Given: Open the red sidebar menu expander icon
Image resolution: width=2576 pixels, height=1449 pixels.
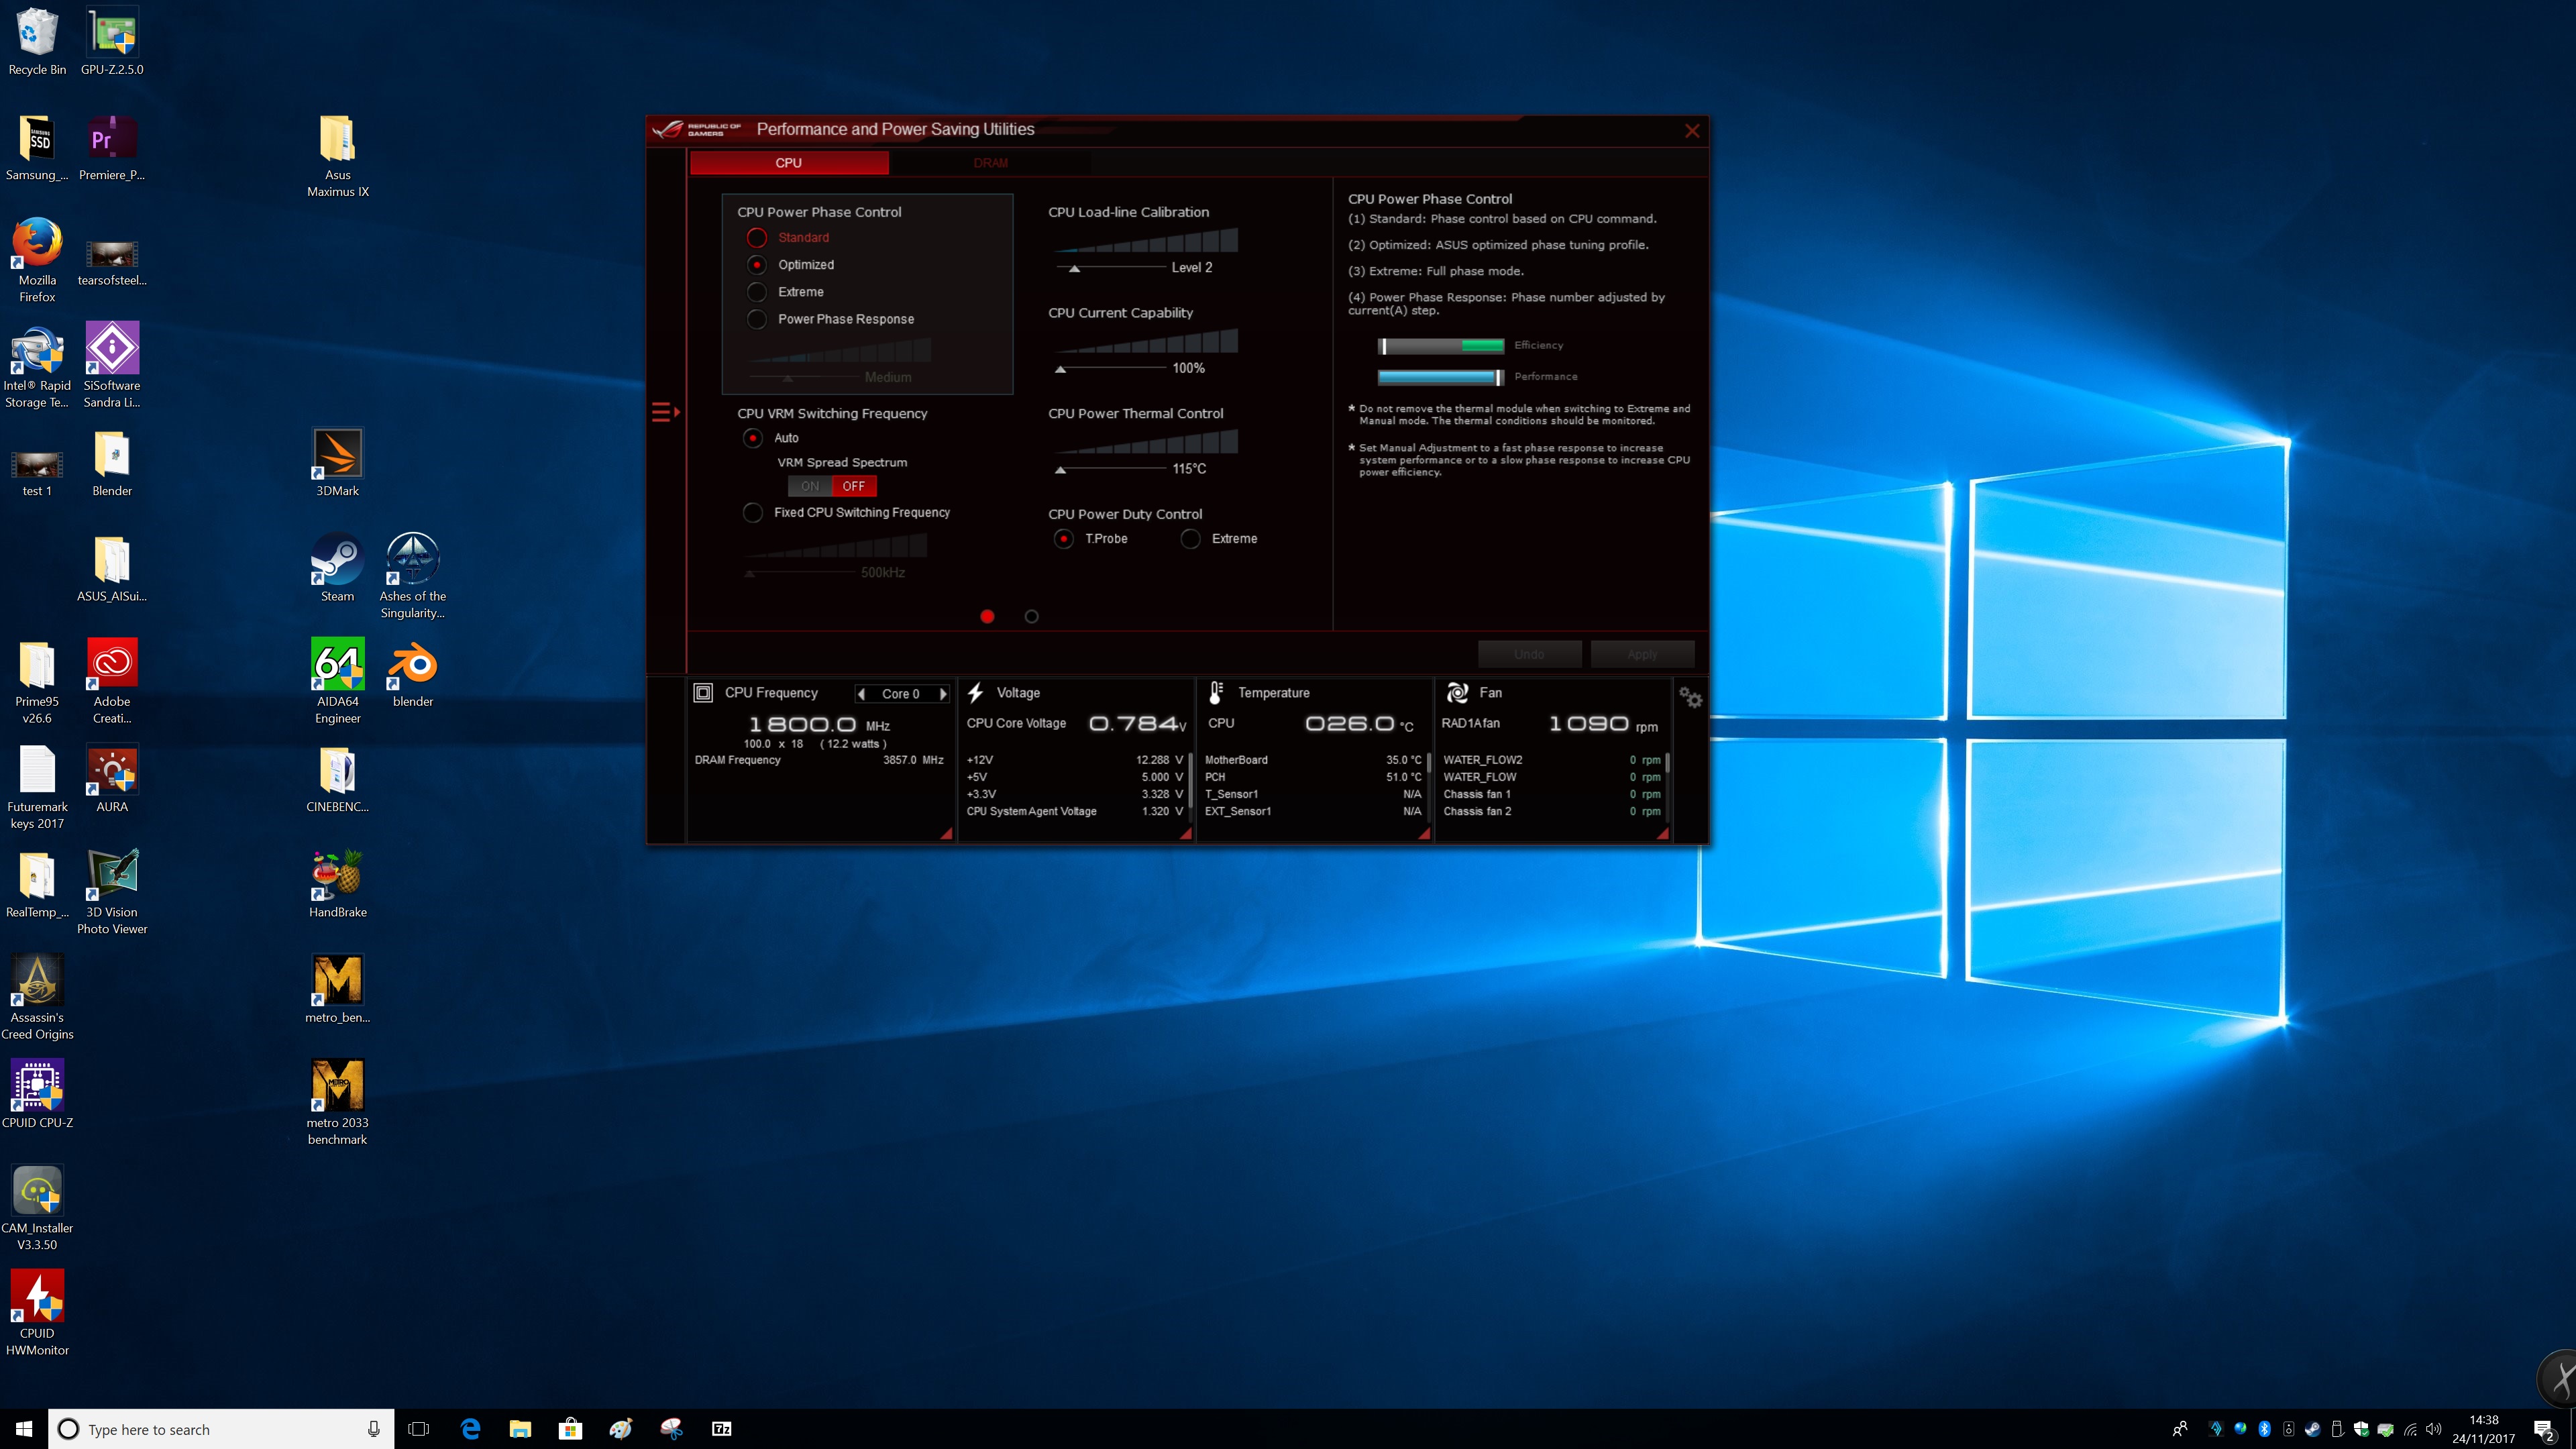Looking at the screenshot, I should point(665,412).
